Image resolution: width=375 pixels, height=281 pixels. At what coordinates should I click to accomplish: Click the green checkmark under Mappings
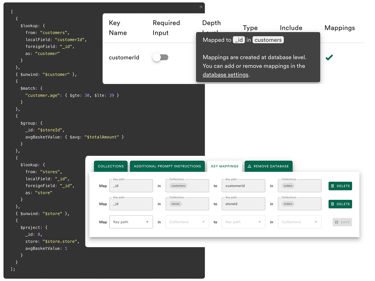coord(329,58)
